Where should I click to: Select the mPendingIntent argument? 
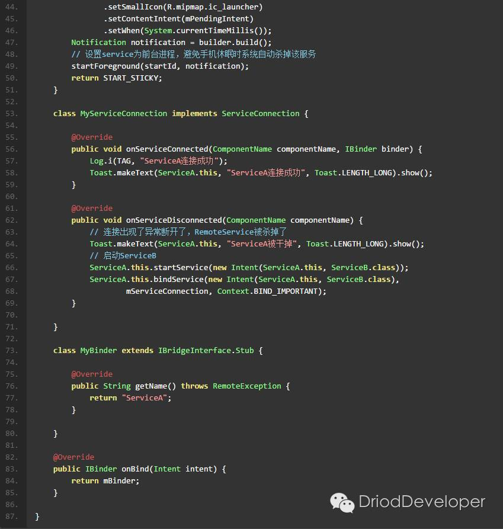pos(217,18)
